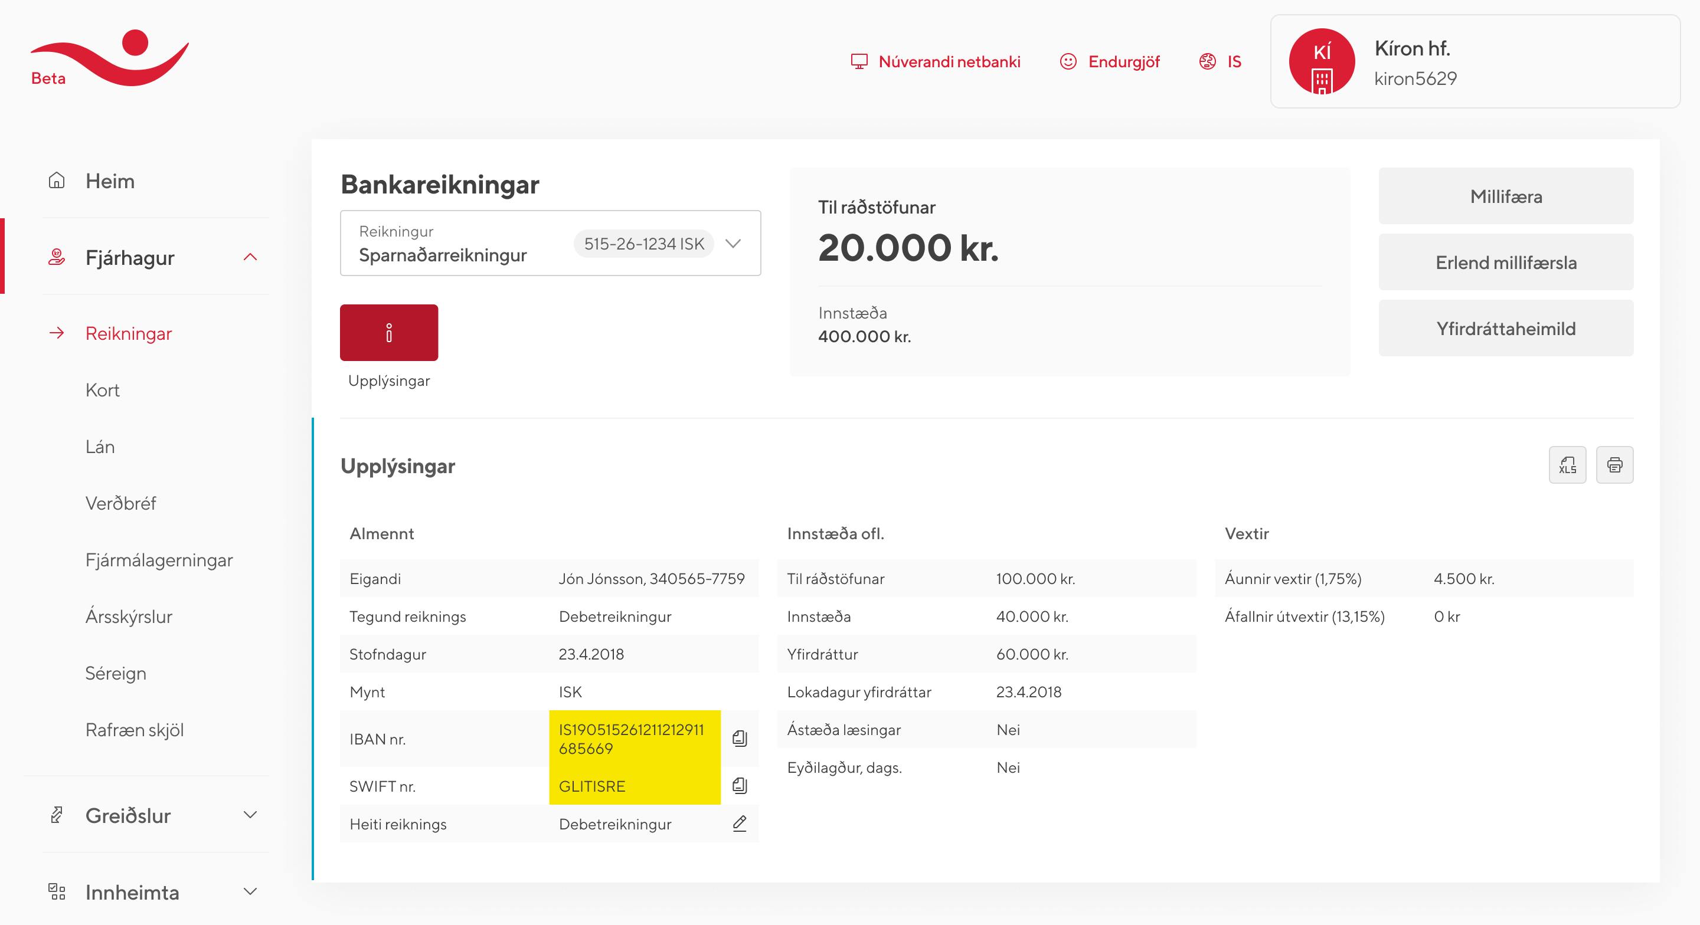This screenshot has height=925, width=1700.
Task: Copy the IBAN number
Action: (740, 738)
